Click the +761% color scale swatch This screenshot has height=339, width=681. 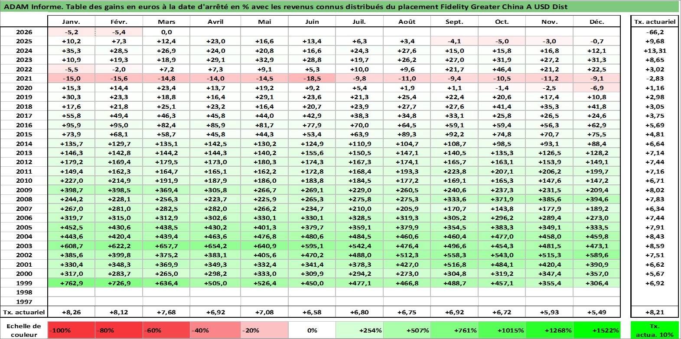pos(454,330)
